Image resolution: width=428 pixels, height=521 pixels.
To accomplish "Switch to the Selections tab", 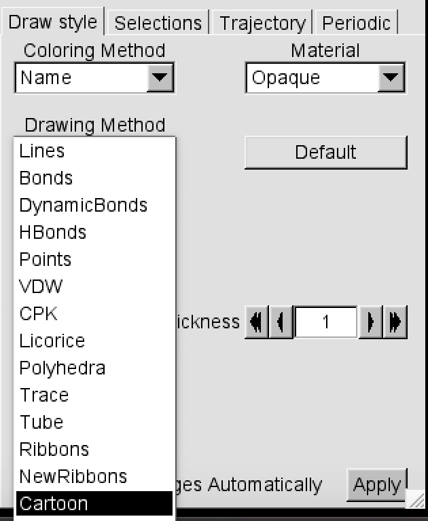I will (158, 23).
